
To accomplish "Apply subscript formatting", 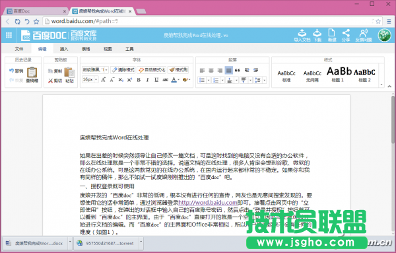I will pos(121,80).
